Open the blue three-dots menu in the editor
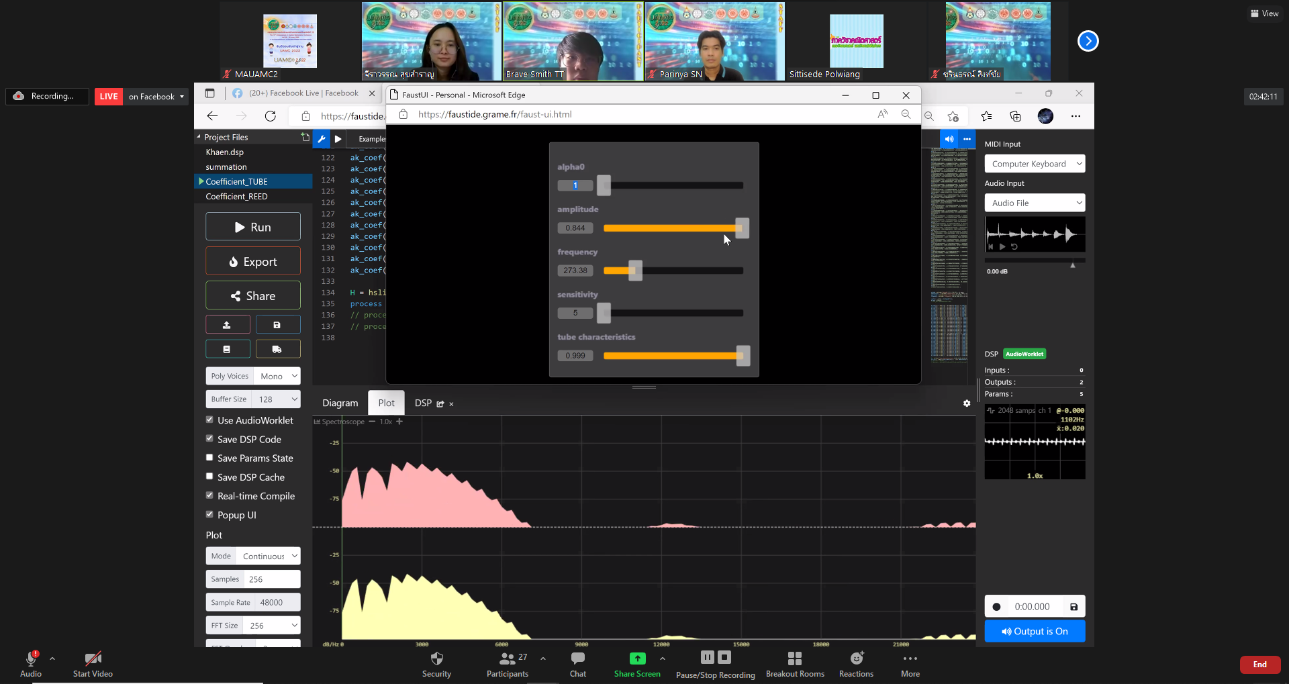 [967, 139]
